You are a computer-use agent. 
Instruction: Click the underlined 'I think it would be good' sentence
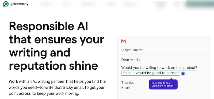[150, 73]
